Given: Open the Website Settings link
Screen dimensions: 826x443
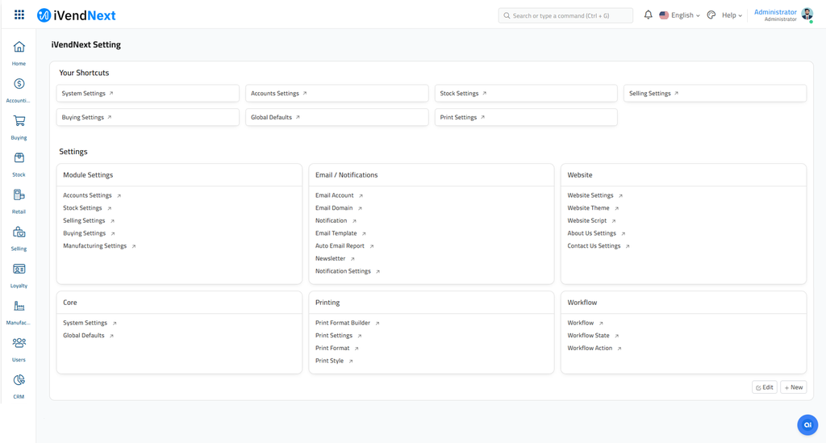Looking at the screenshot, I should [x=590, y=195].
